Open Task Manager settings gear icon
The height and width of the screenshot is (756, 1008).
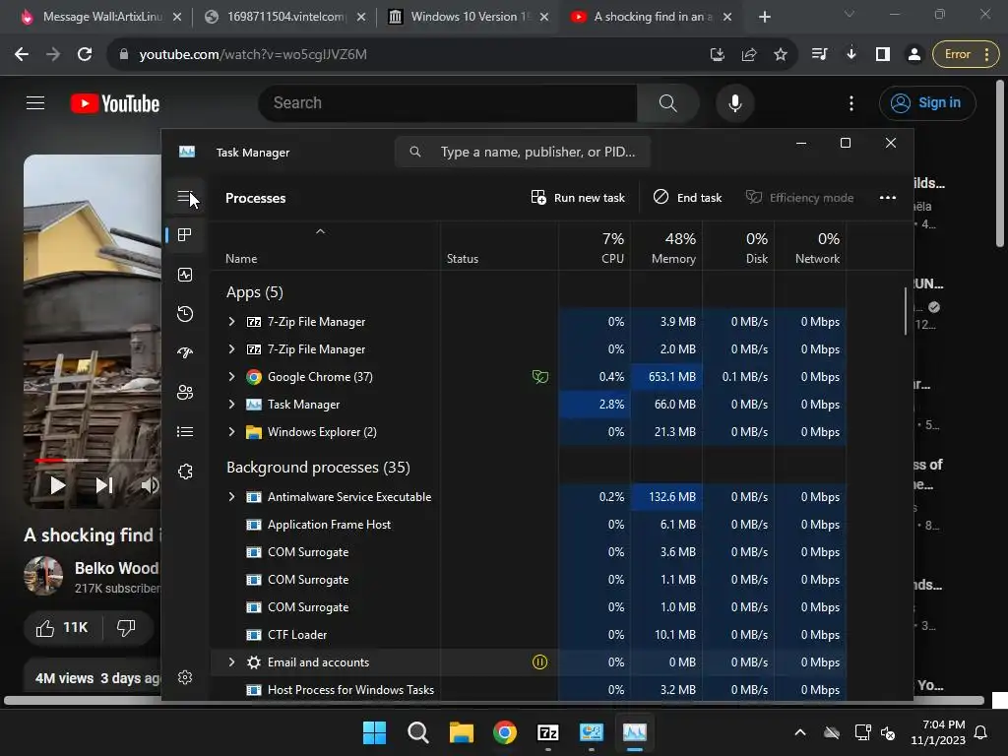pos(185,677)
